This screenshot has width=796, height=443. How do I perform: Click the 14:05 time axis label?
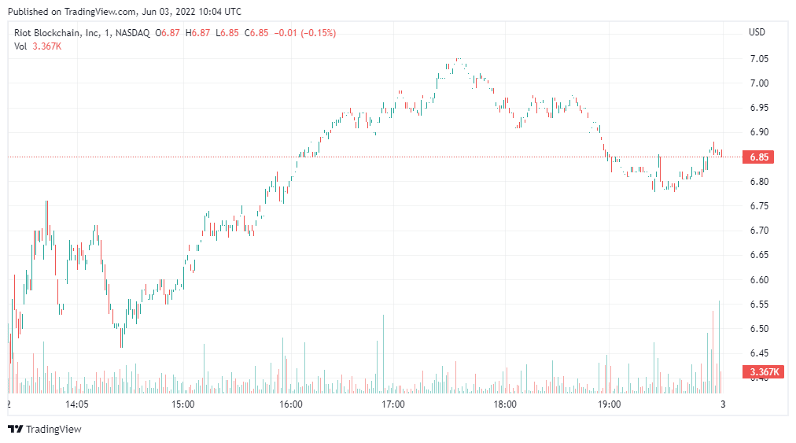click(77, 404)
